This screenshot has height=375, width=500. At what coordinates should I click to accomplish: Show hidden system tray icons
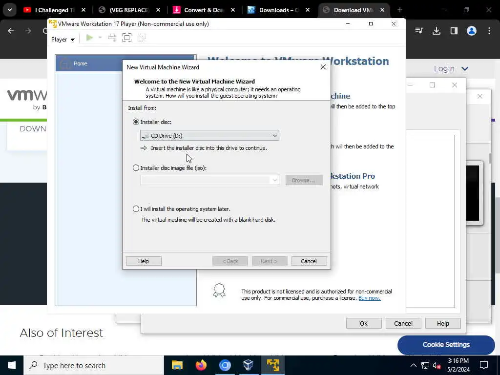[x=413, y=365]
